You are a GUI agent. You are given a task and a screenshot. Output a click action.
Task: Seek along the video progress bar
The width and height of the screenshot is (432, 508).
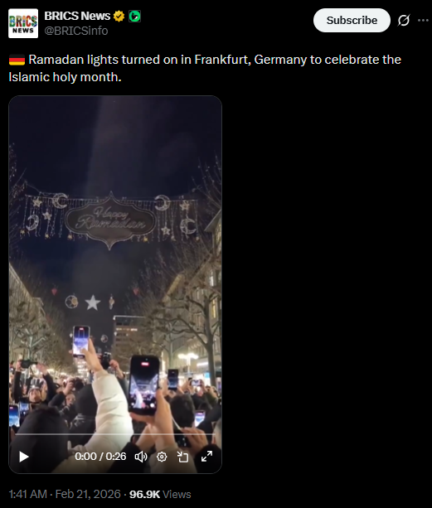tap(115, 433)
